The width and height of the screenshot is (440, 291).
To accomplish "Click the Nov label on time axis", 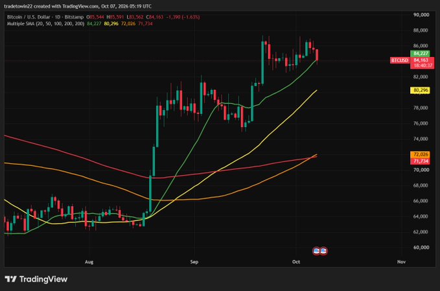I will [x=402, y=262].
